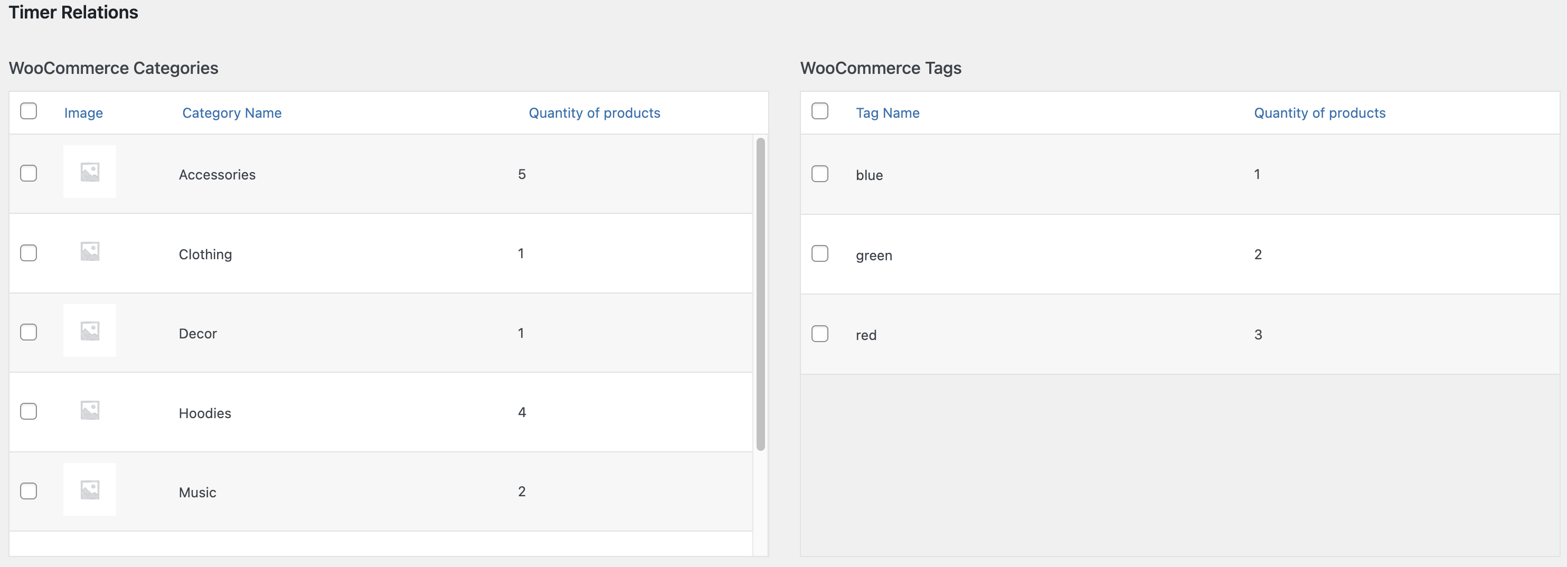Click quantity 1 in blue tag row

(x=1257, y=174)
